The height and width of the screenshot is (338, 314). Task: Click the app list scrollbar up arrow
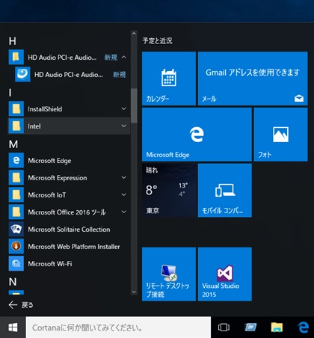point(134,34)
